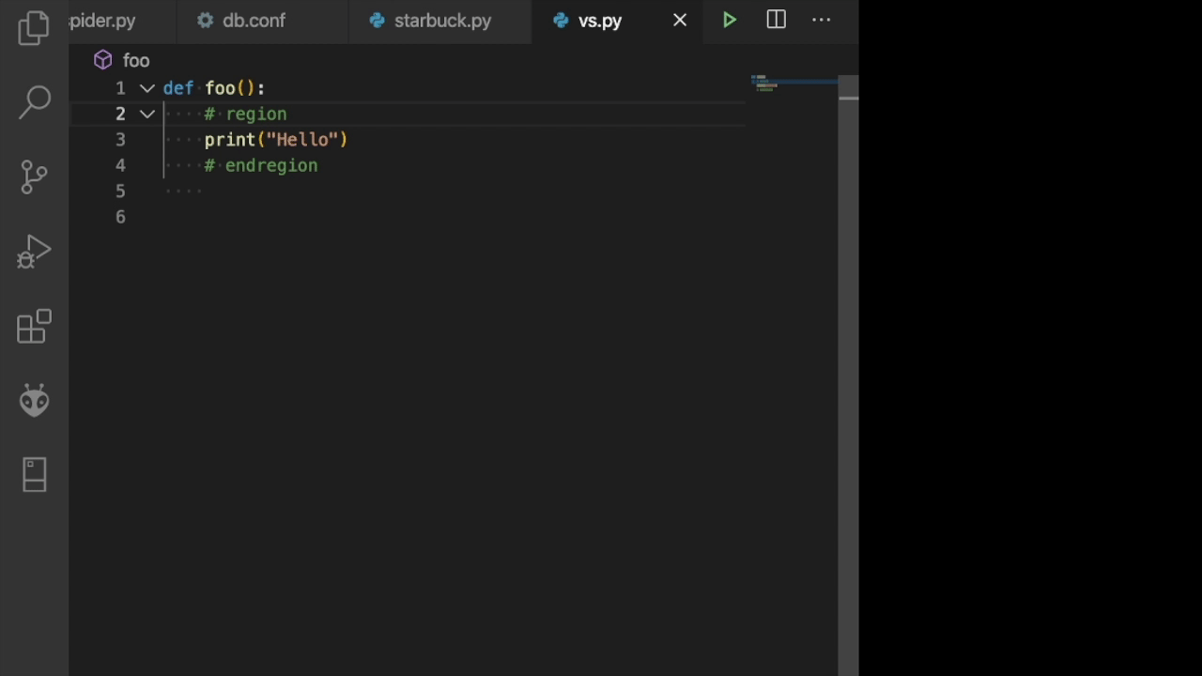Click the Run and Debug icon
The height and width of the screenshot is (676, 1202).
pos(34,252)
